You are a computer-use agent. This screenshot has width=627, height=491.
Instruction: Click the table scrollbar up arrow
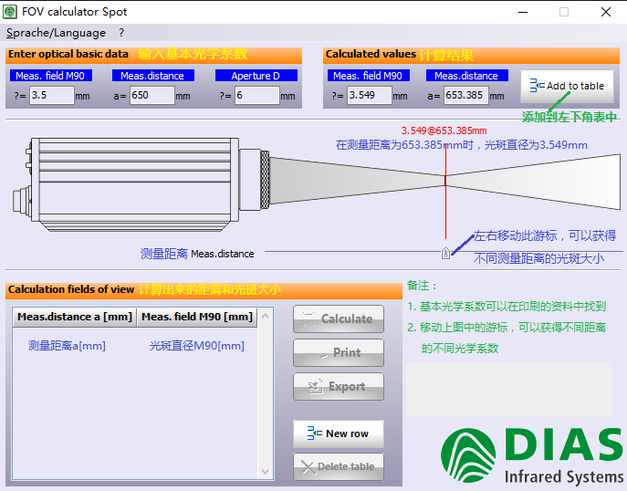click(x=266, y=318)
